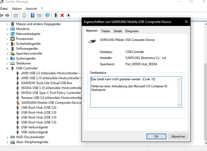Click the Netzwerkadapter icon
The width and height of the screenshot is (207, 151).
pyautogui.click(x=13, y=34)
